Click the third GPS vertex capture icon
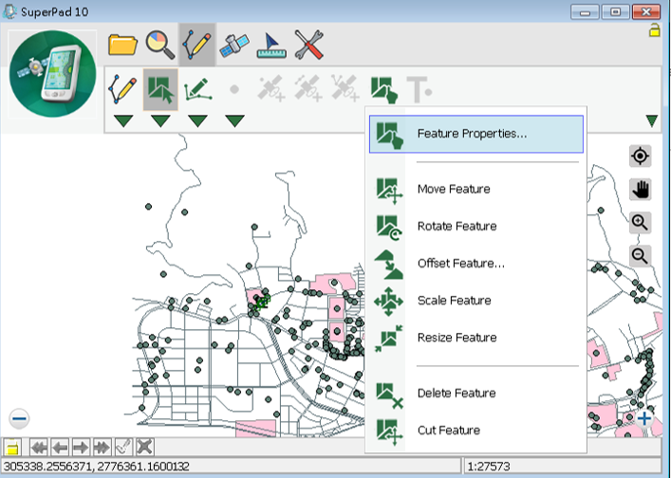The height and width of the screenshot is (478, 671). [x=345, y=88]
